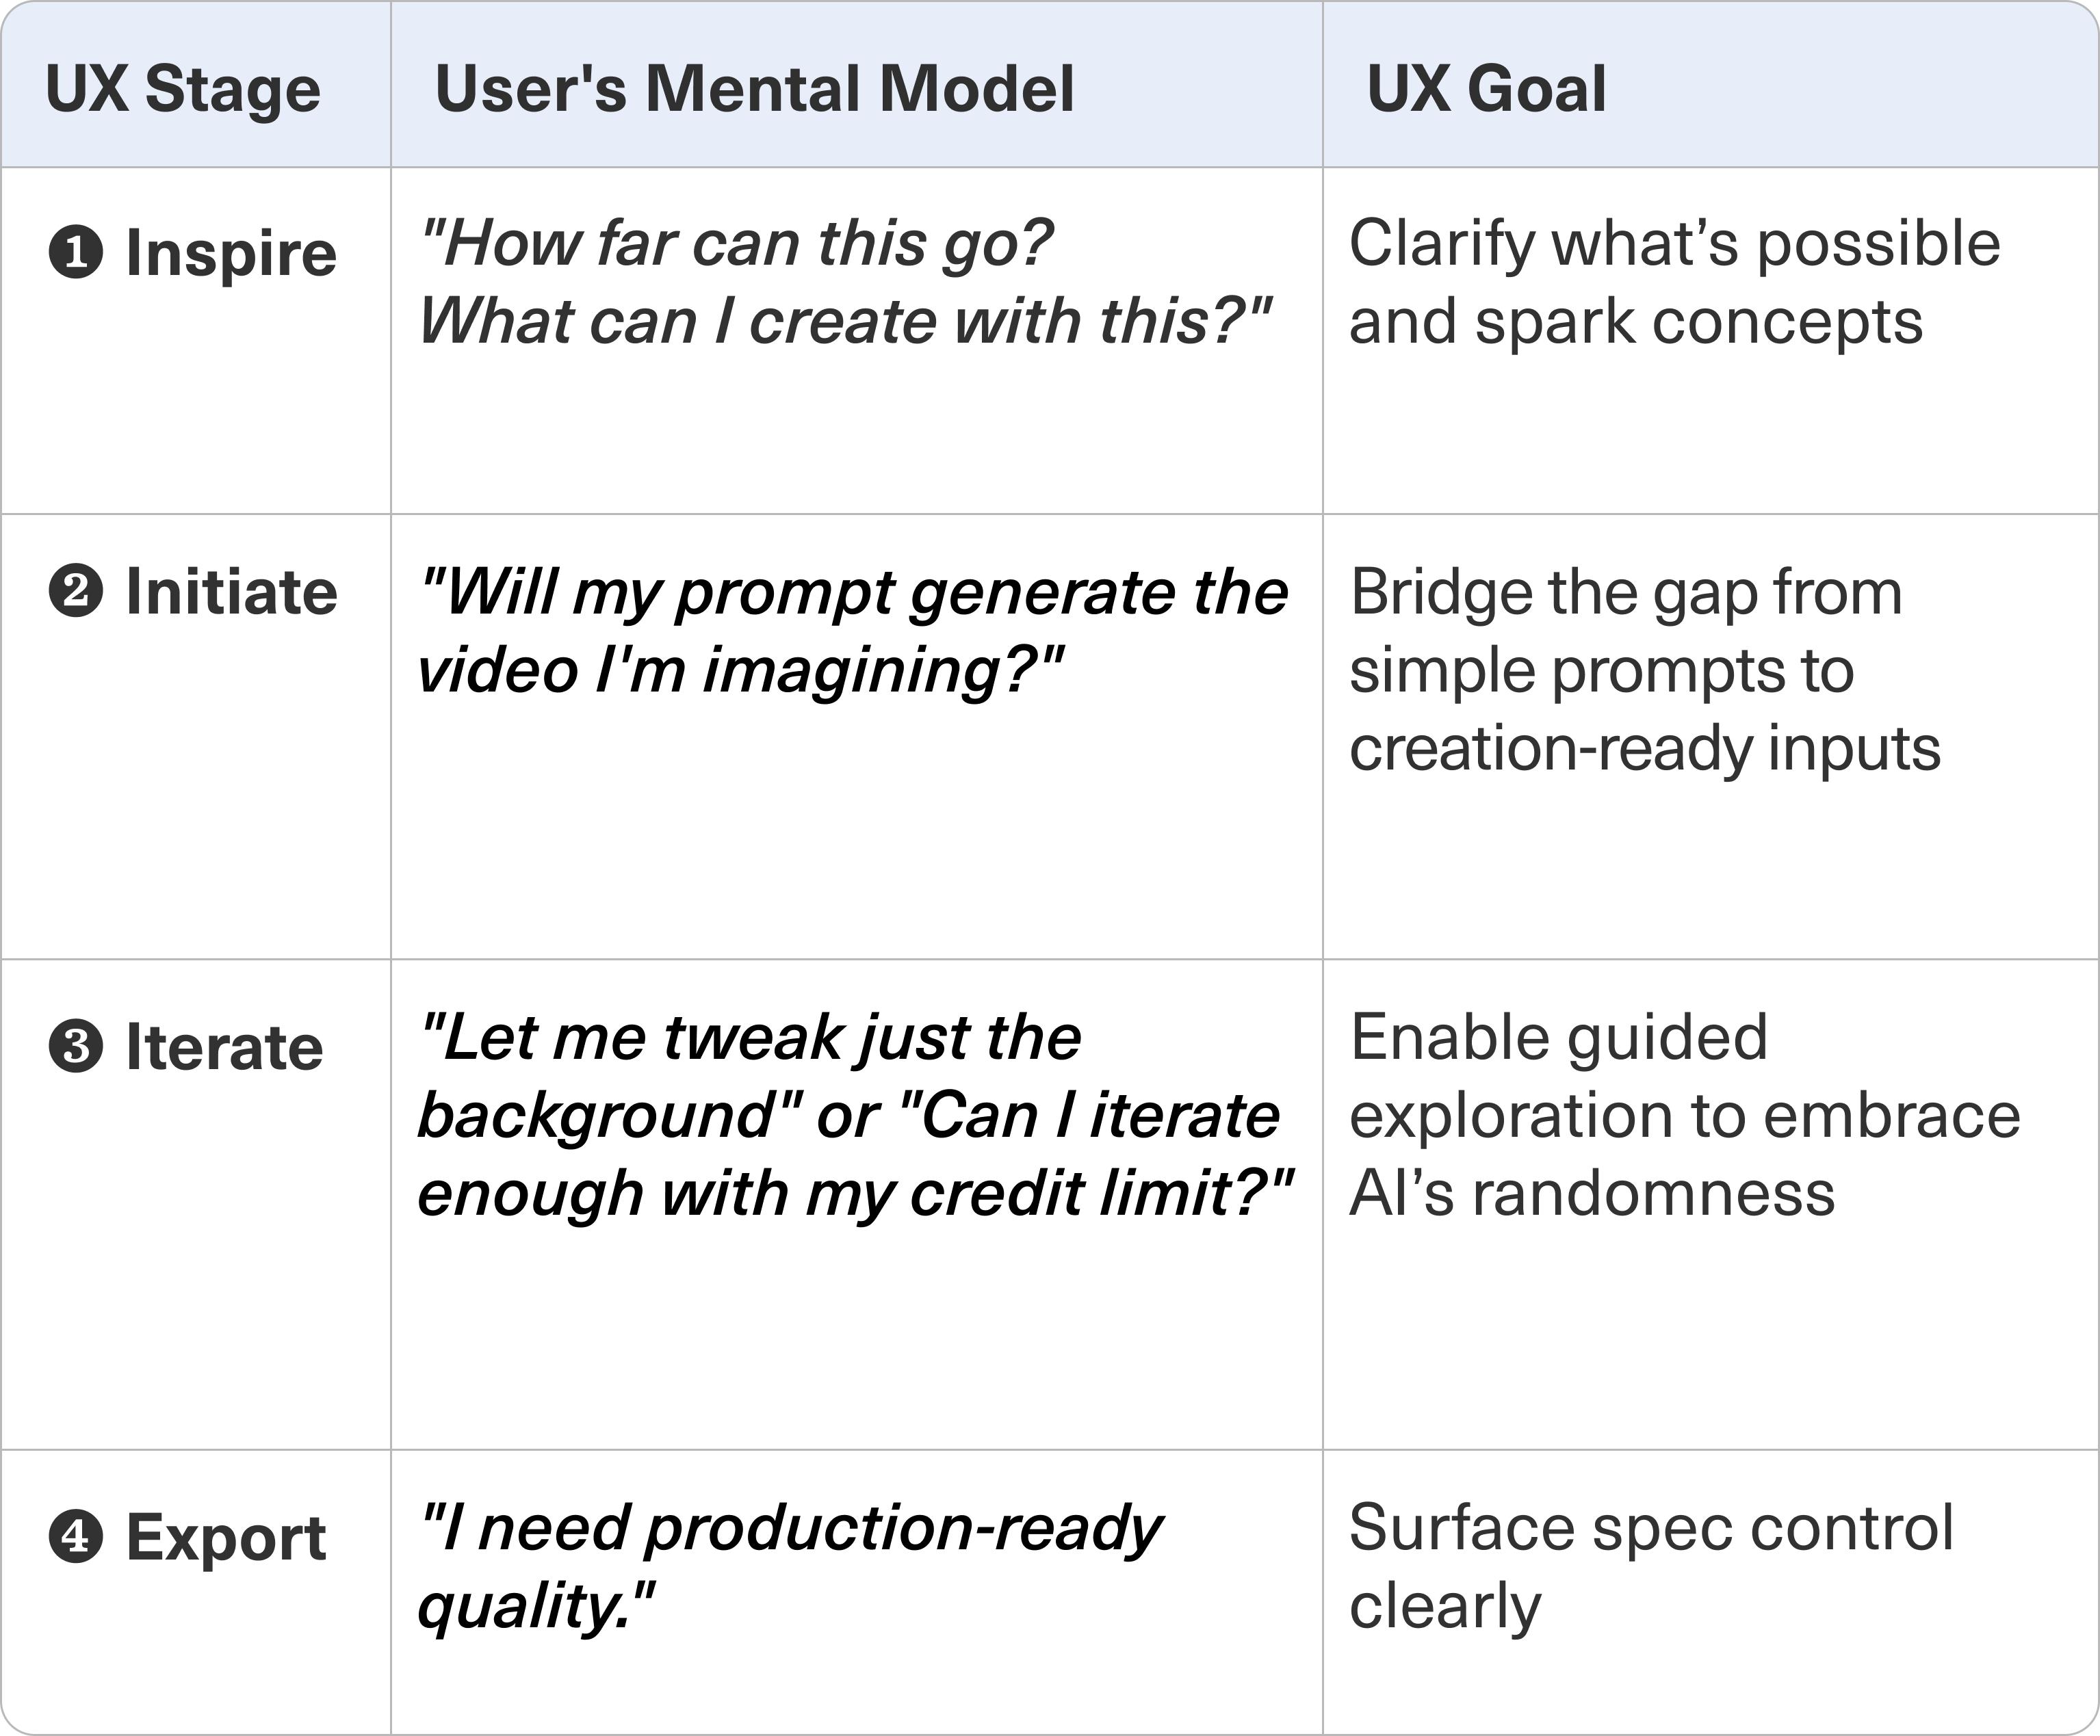Click the "Inspire" stage label

pyautogui.click(x=231, y=253)
